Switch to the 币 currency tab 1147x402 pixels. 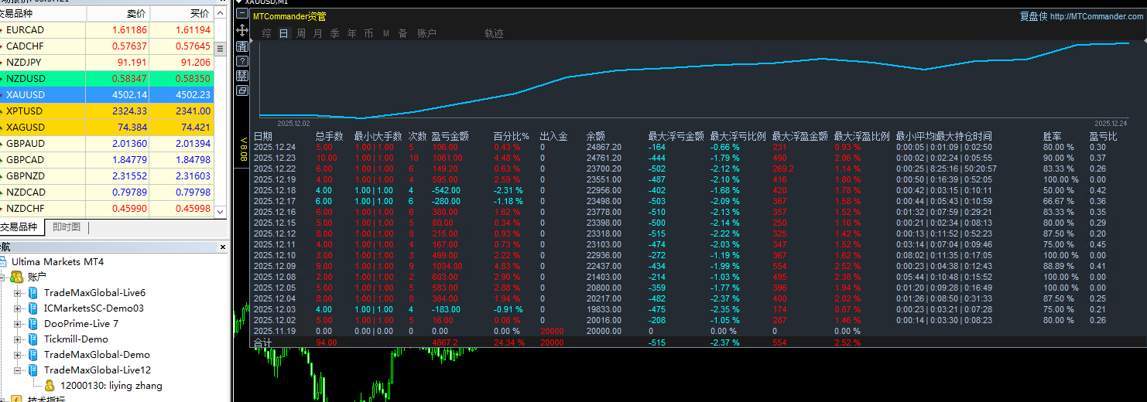pos(369,33)
